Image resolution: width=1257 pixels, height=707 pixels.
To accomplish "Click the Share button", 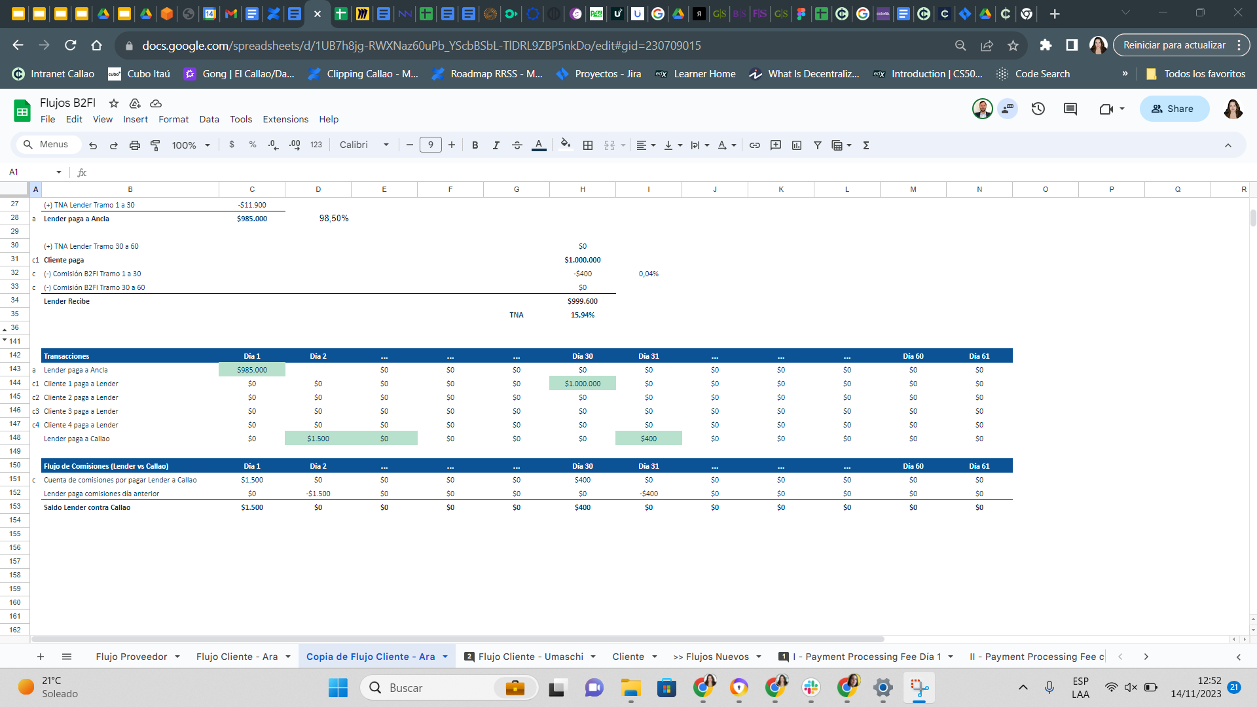I will [1174, 109].
